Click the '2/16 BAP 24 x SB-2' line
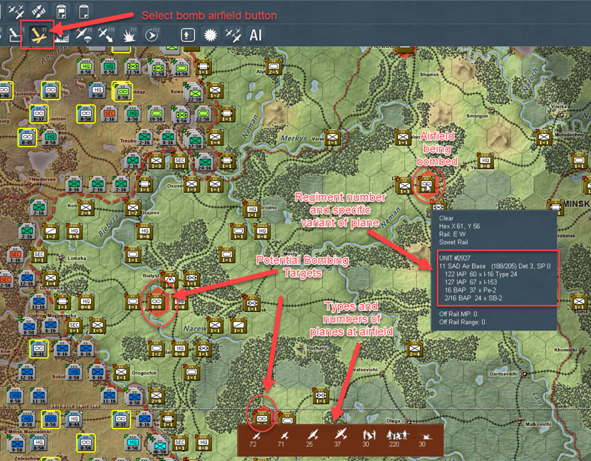Image resolution: width=591 pixels, height=461 pixels. coord(473,298)
